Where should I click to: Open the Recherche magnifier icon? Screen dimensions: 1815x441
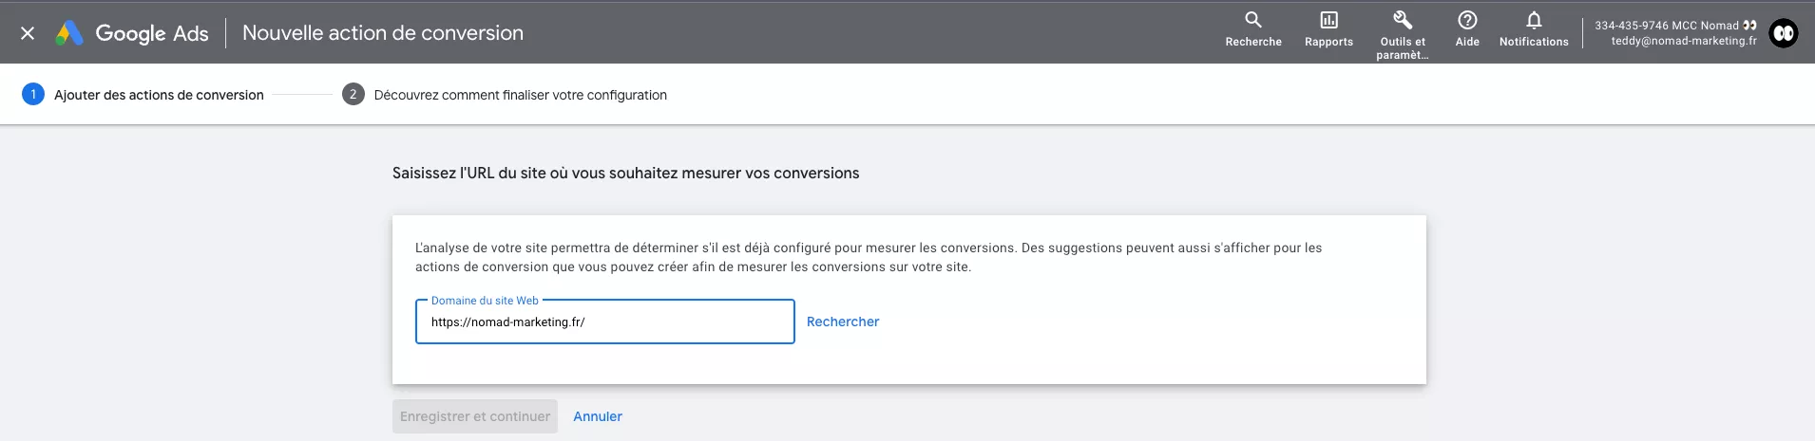tap(1253, 21)
